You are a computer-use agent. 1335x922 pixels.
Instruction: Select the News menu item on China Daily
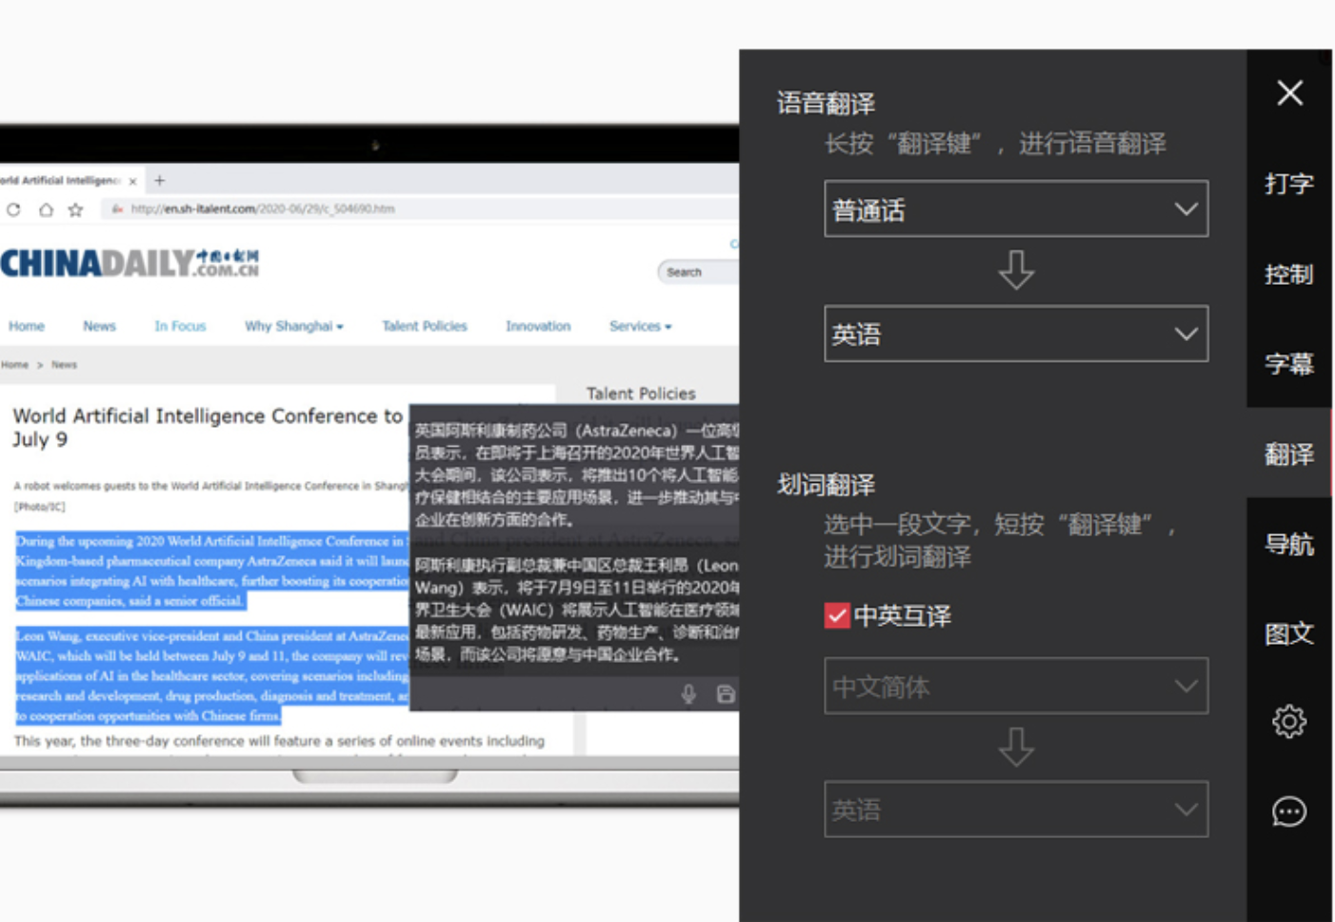pyautogui.click(x=99, y=326)
